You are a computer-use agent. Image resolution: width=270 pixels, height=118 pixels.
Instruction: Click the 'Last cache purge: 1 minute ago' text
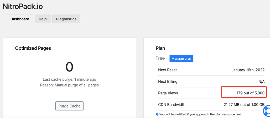click(69, 79)
